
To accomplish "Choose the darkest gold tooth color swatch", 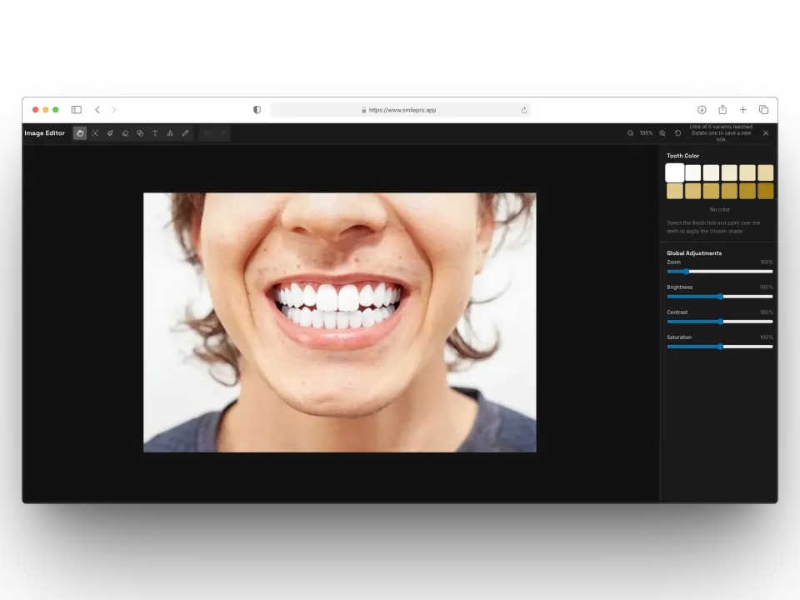I will click(765, 192).
